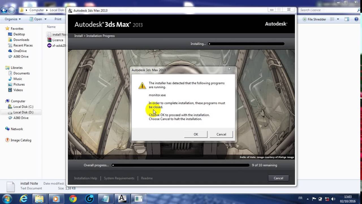Select Libraries in the navigation pane
362x204 pixels.
point(16,68)
